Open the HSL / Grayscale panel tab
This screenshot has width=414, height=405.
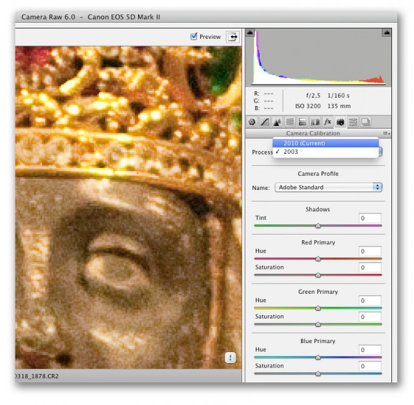tap(289, 122)
